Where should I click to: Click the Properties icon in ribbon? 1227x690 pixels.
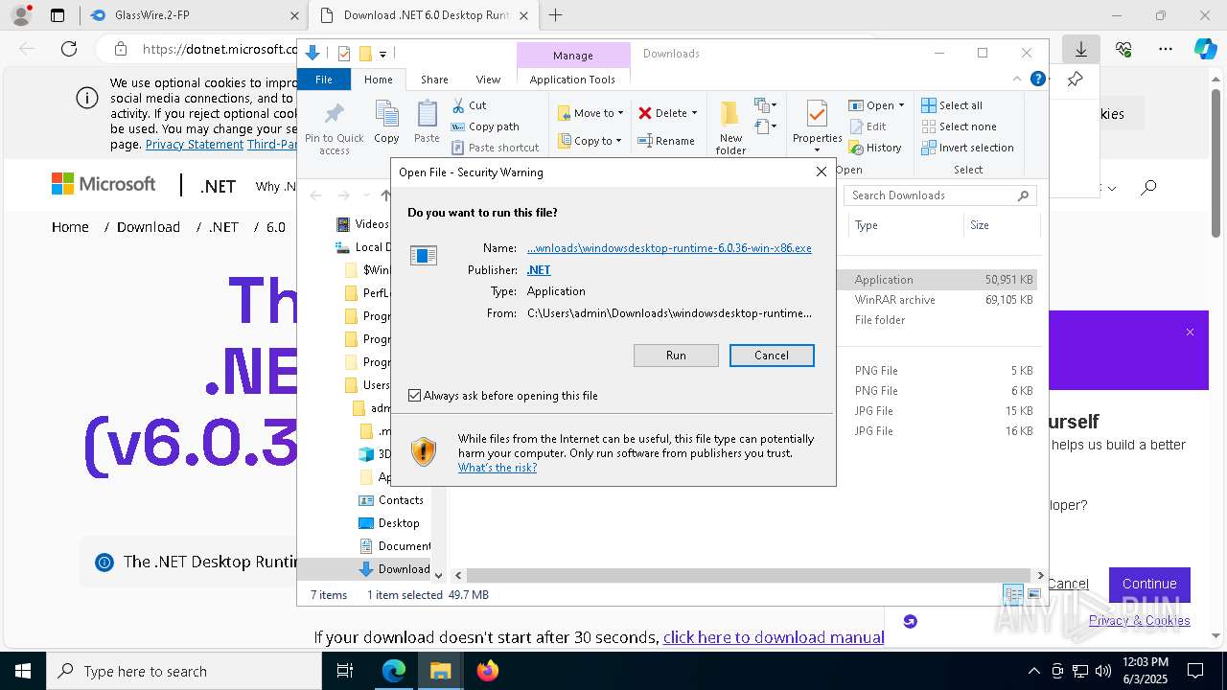point(817,115)
